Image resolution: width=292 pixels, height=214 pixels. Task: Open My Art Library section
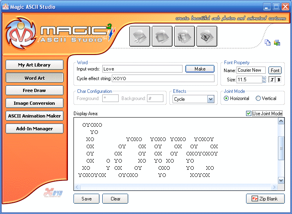34,65
